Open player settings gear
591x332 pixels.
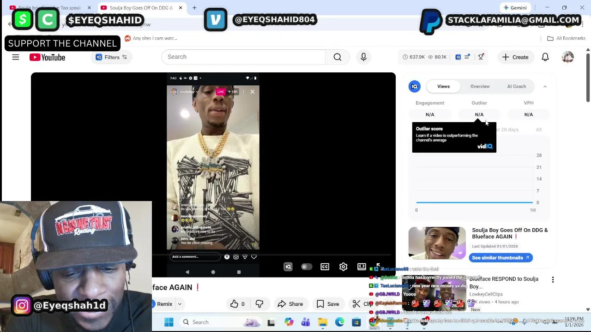pos(343,267)
